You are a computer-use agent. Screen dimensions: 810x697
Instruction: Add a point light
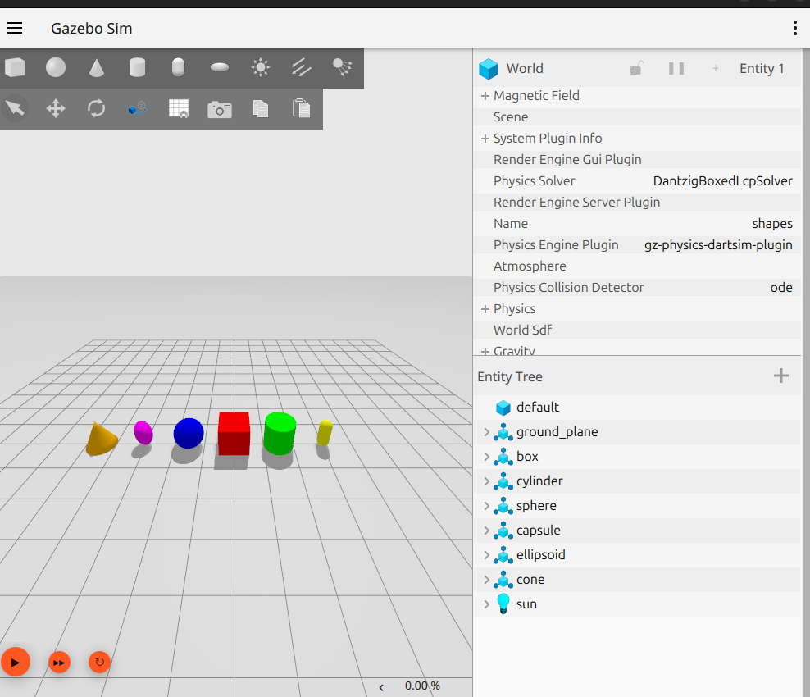[x=261, y=67]
